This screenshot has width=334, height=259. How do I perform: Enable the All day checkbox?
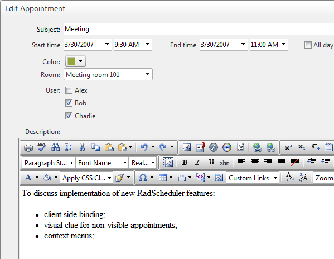click(308, 45)
